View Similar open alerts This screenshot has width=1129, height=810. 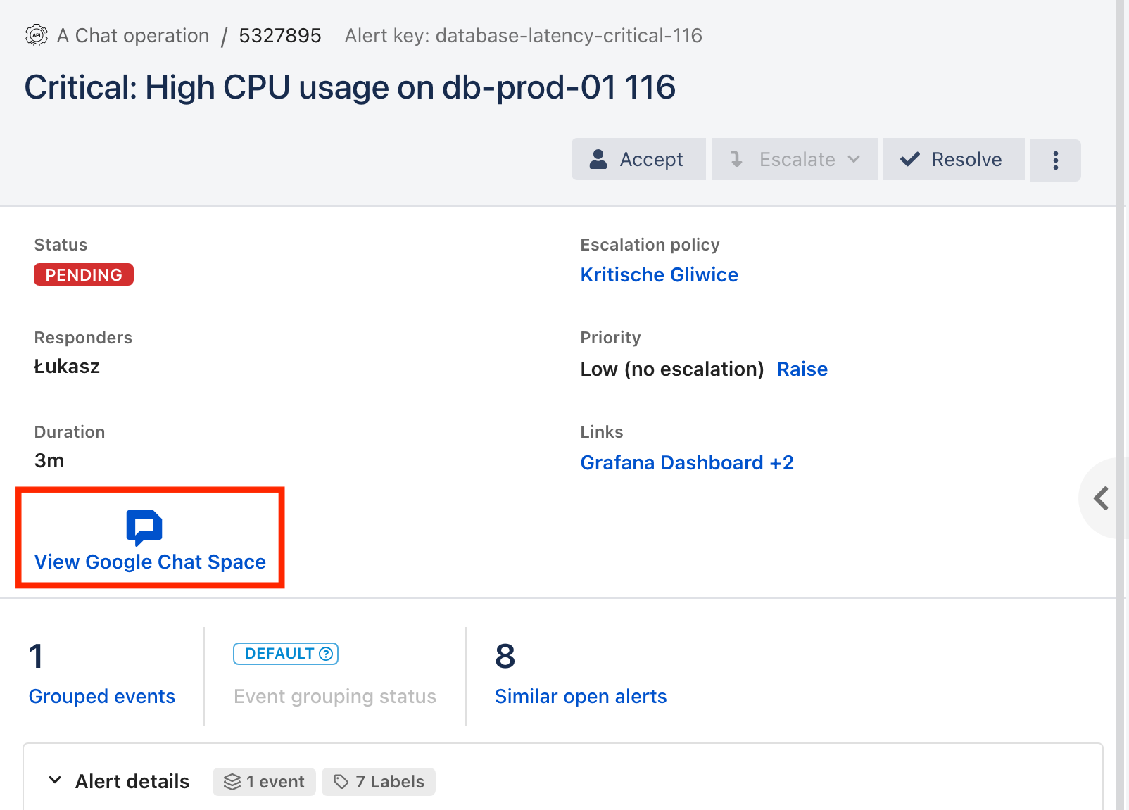(580, 696)
